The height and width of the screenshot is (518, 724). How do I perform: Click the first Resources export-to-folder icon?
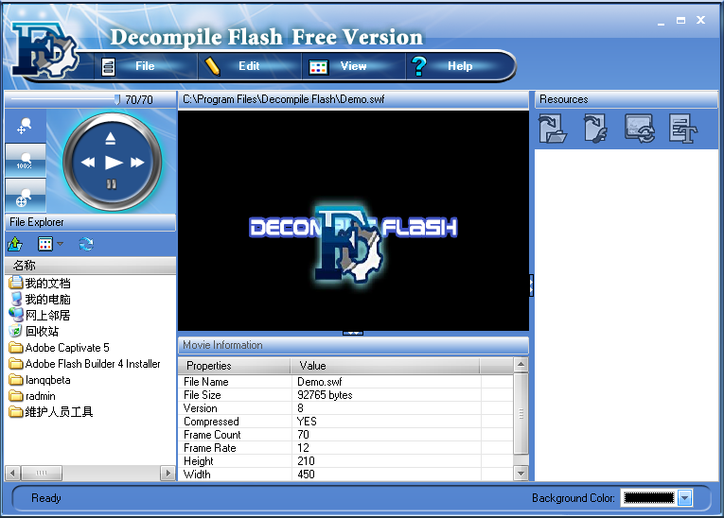[x=553, y=129]
